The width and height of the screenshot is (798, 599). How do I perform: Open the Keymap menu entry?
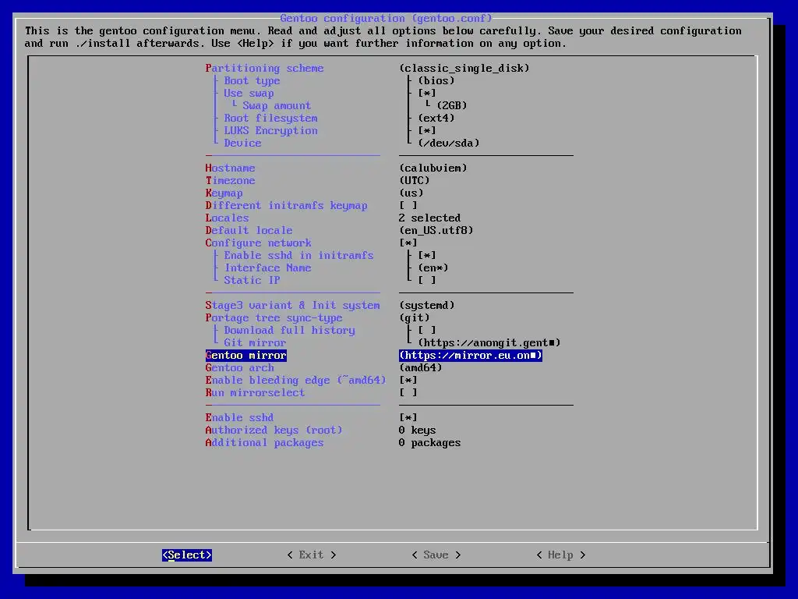point(224,193)
